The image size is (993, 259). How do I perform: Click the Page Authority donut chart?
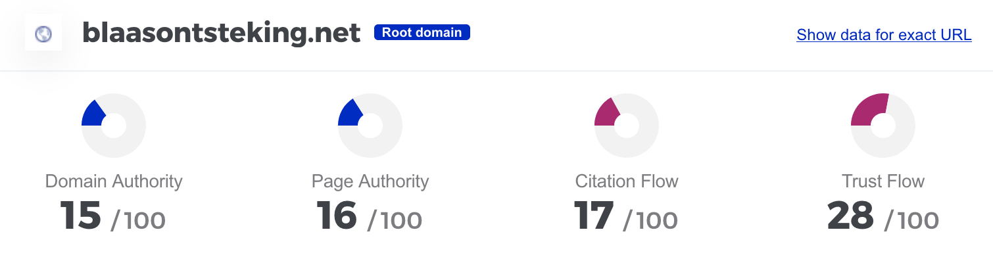(370, 126)
